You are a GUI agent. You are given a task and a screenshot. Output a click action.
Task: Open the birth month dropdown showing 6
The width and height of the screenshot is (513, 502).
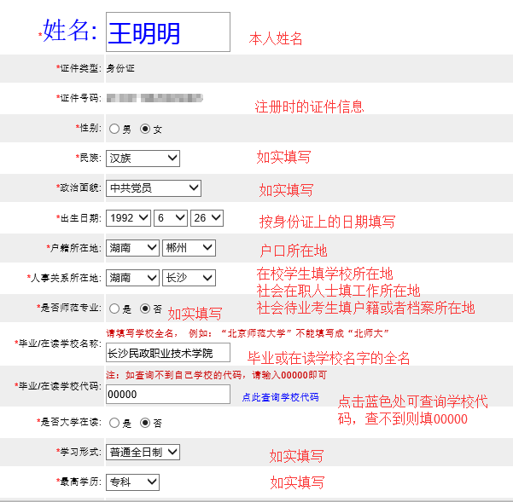point(169,218)
